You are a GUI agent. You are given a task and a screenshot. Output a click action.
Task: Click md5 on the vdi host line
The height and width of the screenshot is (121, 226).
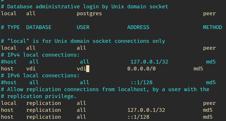point(198,69)
